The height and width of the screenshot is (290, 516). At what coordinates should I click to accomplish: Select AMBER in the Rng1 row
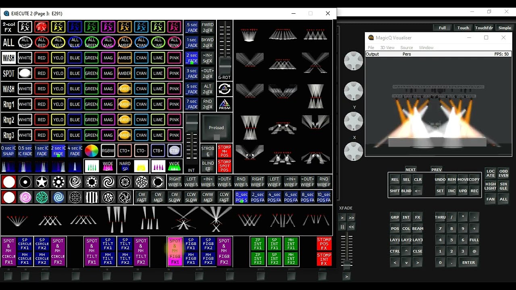[125, 104]
